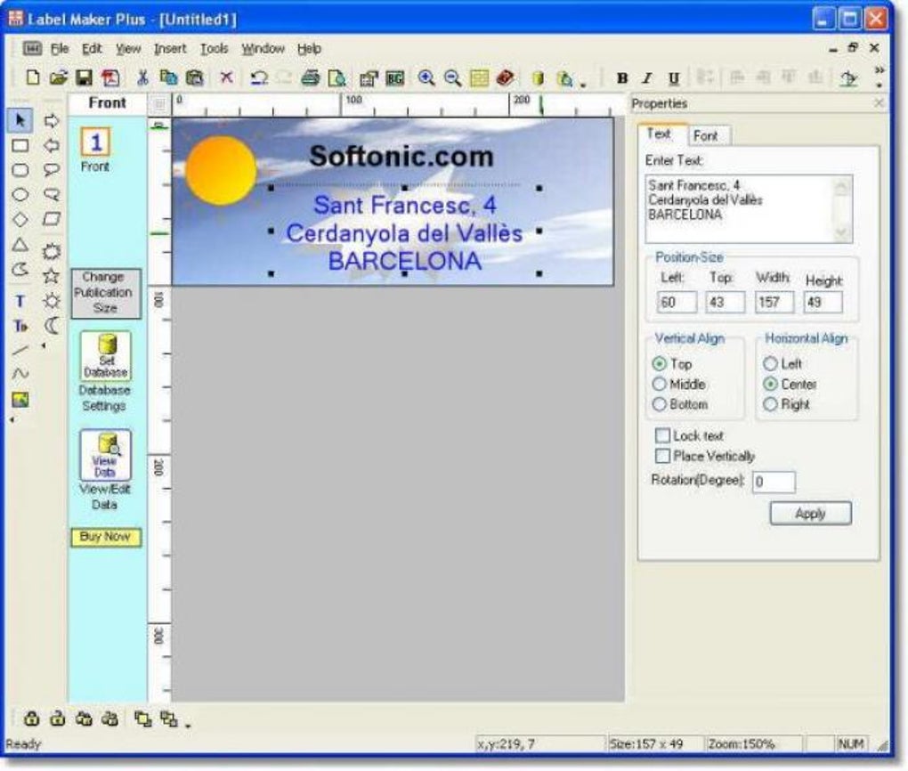Image resolution: width=908 pixels, height=771 pixels.
Task: Insert a picture with image tool
Action: [20, 400]
